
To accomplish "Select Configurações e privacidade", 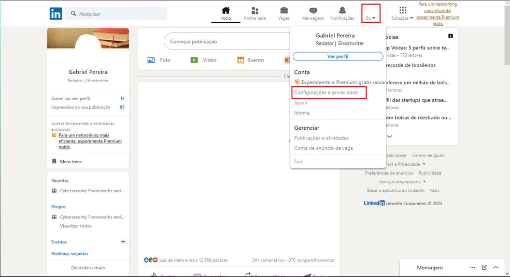I will [x=326, y=93].
